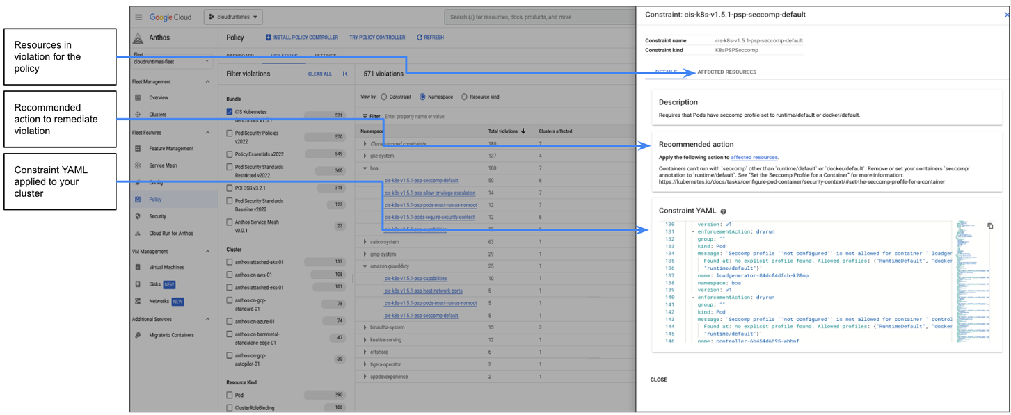Switch to Affected Resources tab
Screen dimensions: 1011x415
pos(726,72)
